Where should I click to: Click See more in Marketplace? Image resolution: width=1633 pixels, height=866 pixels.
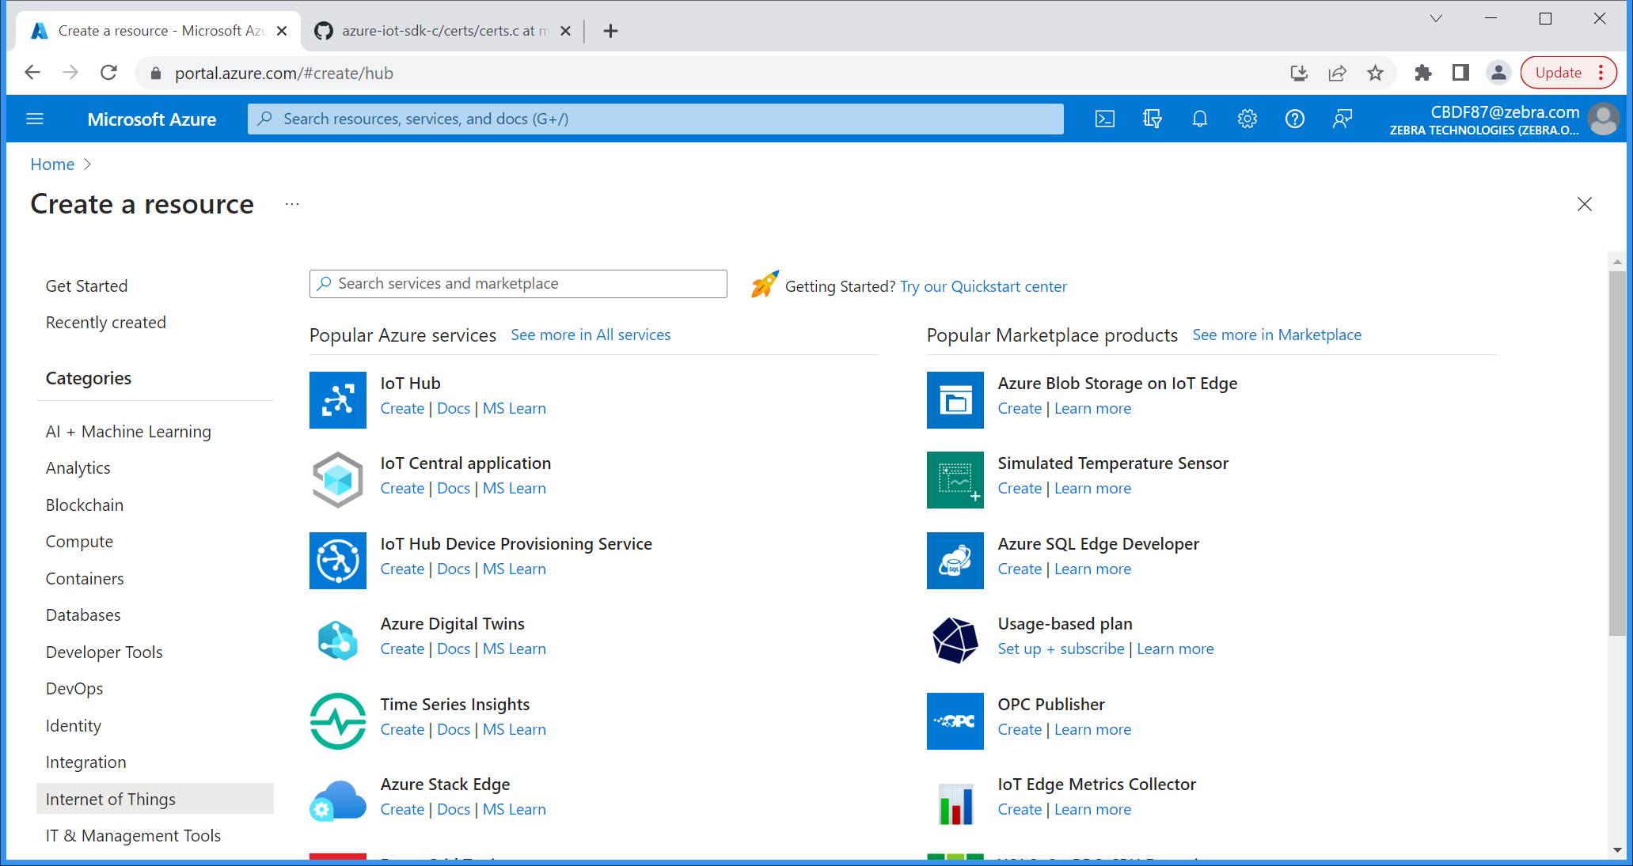point(1277,335)
